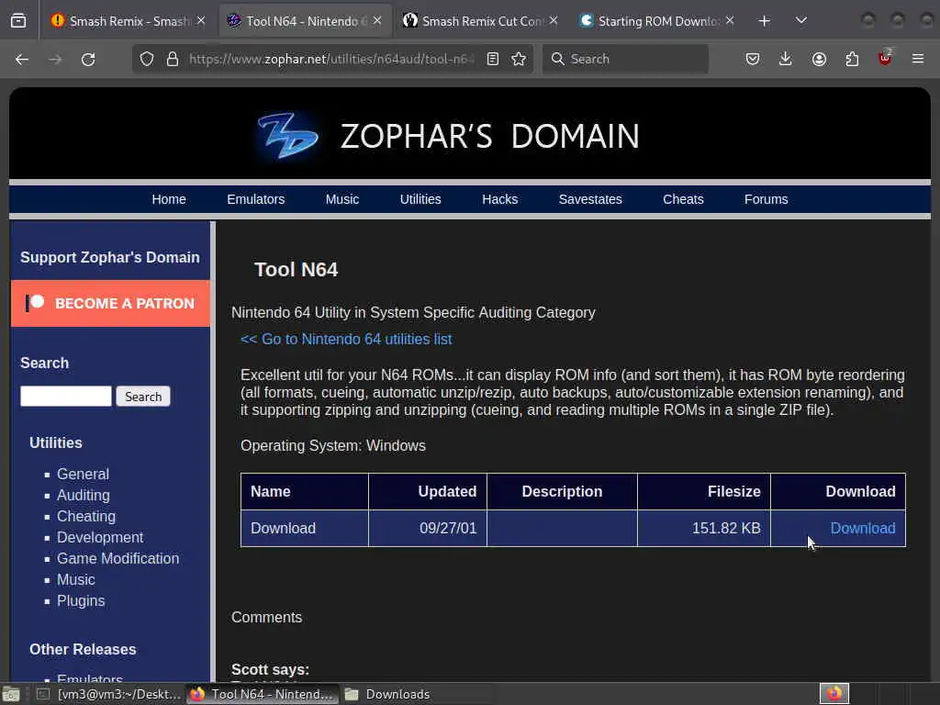The image size is (940, 705).
Task: Click the Tool N64 page heading
Action: click(x=297, y=270)
